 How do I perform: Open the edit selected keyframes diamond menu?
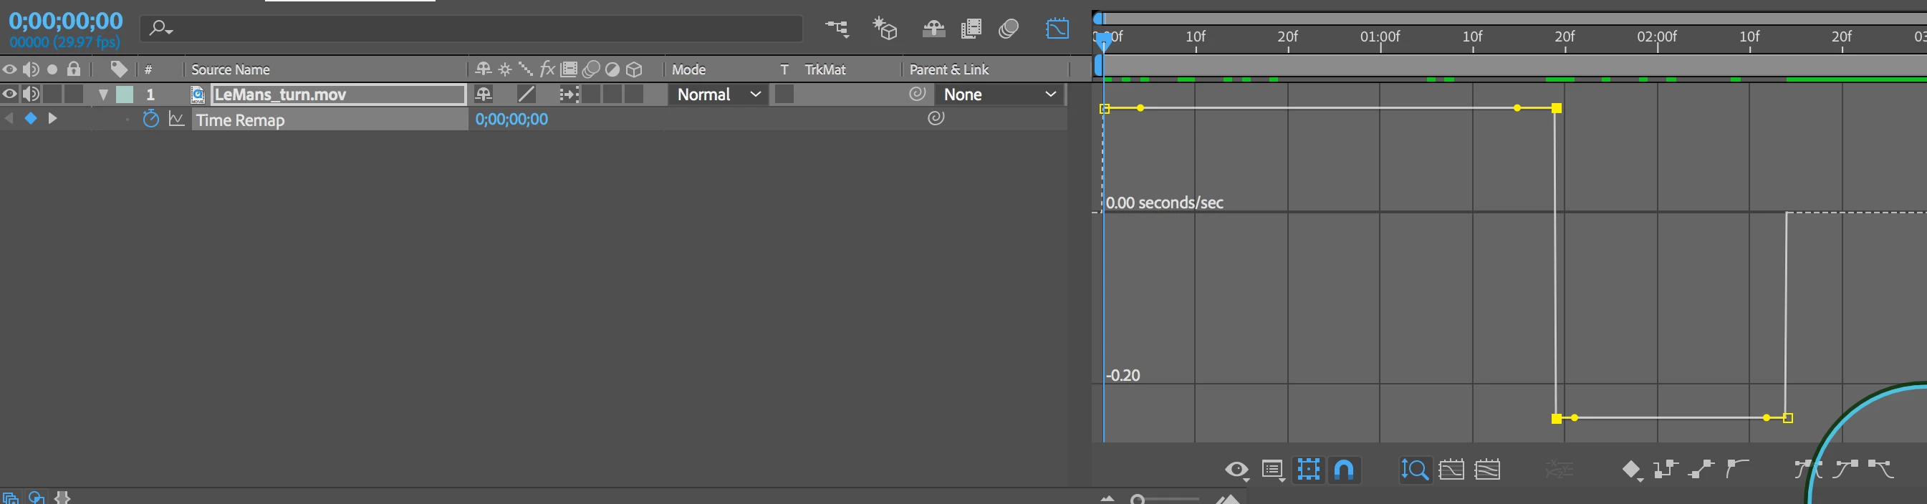pyautogui.click(x=1632, y=470)
